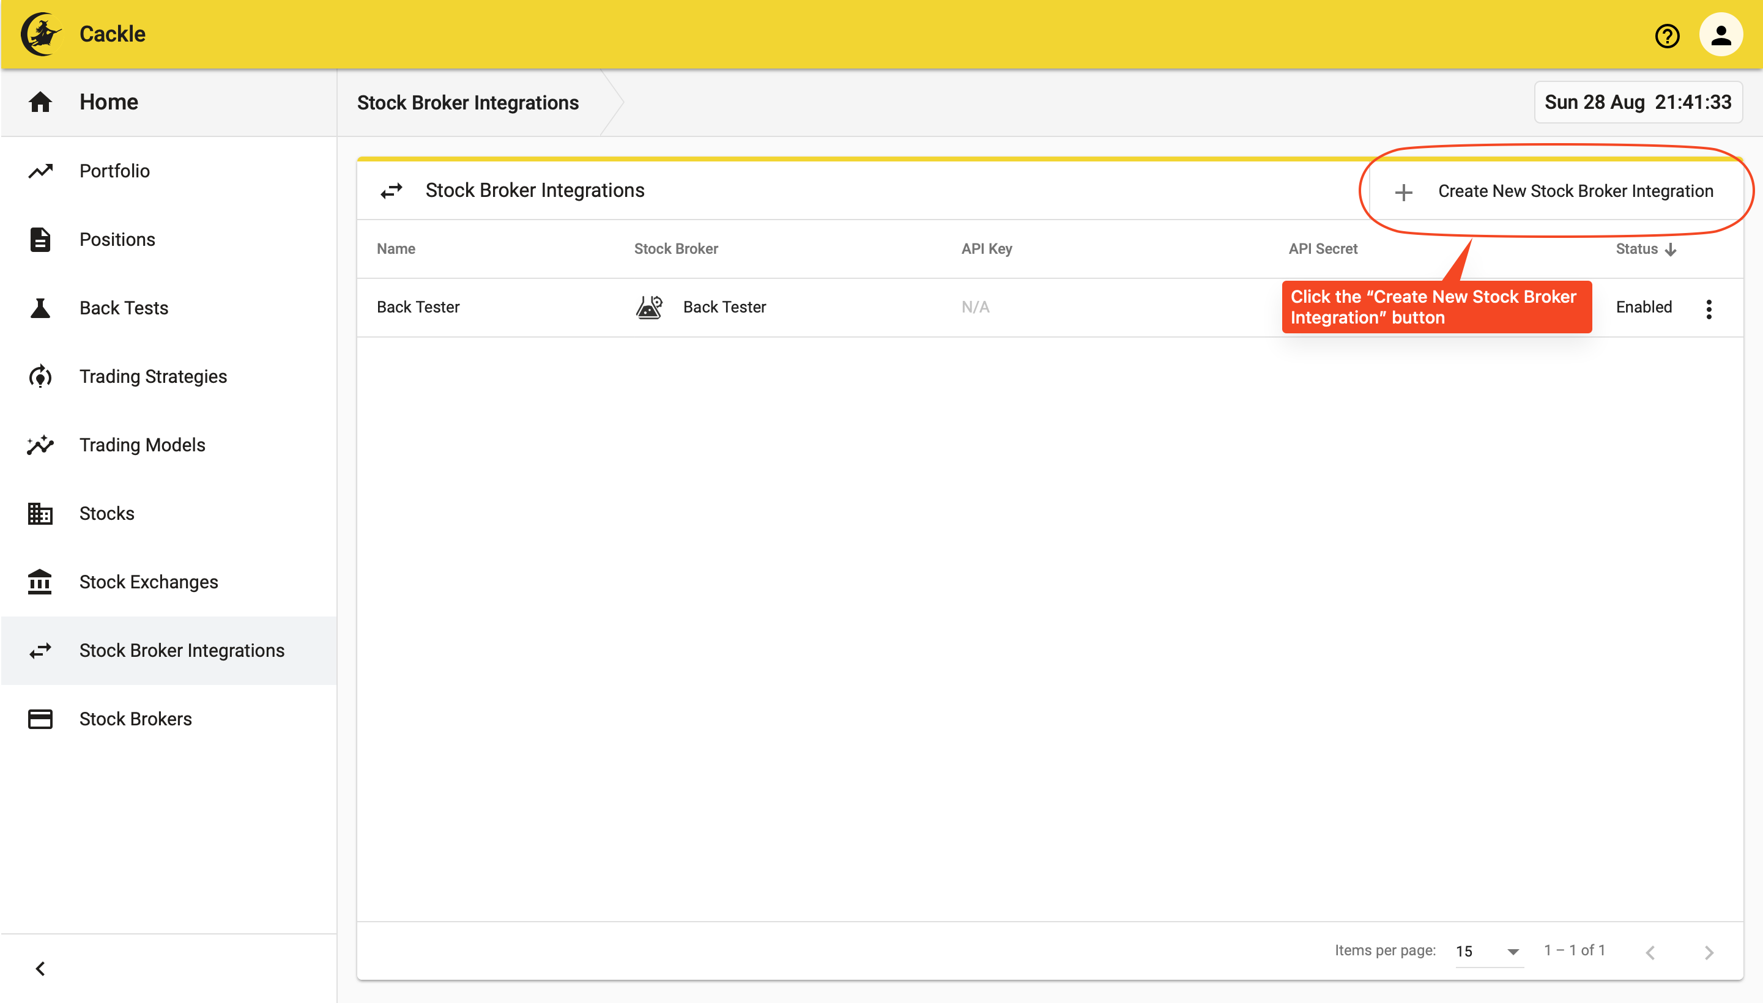The height and width of the screenshot is (1003, 1763).
Task: Go to the previous page arrow
Action: click(1650, 952)
